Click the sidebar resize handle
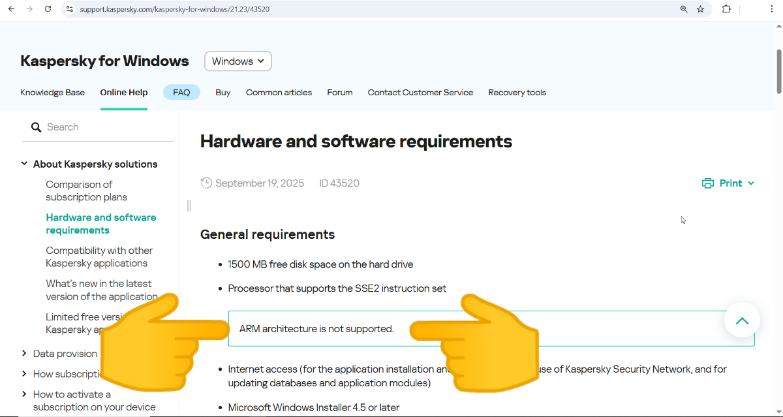Screen dimensions: 783x417 point(189,206)
